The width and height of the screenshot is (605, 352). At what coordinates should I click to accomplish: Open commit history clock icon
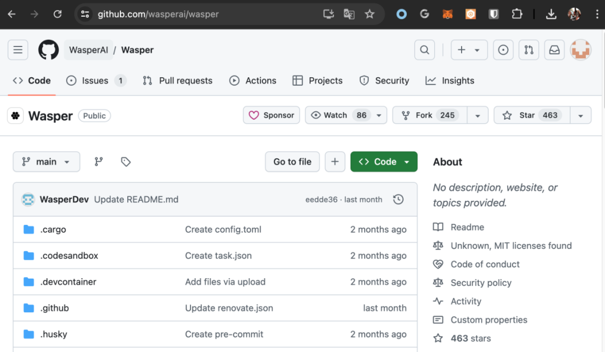coord(398,199)
